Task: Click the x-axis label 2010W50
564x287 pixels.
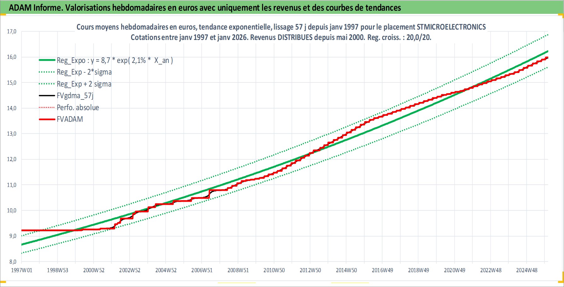Action: 274,270
